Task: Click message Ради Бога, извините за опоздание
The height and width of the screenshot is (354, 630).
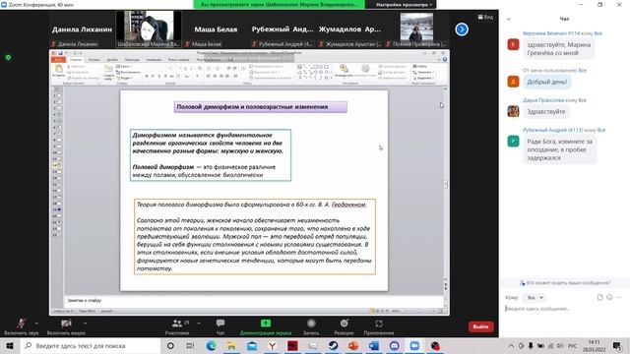Action: pos(560,149)
